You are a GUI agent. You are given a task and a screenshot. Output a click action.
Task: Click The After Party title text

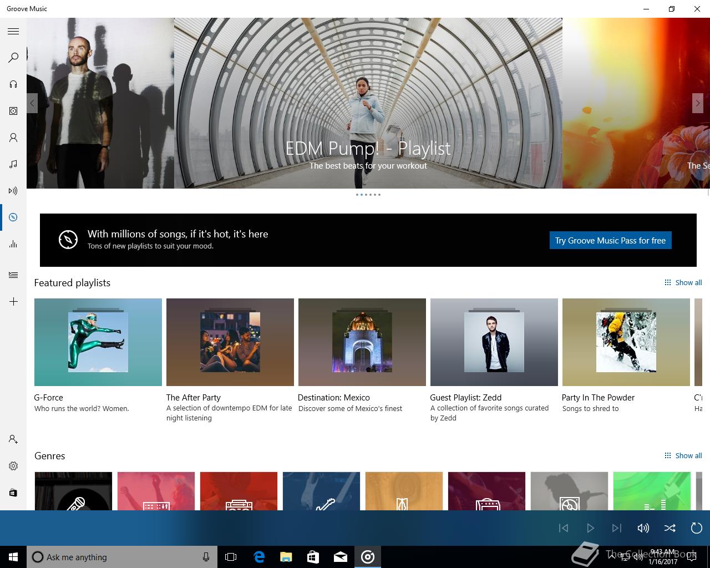(194, 397)
